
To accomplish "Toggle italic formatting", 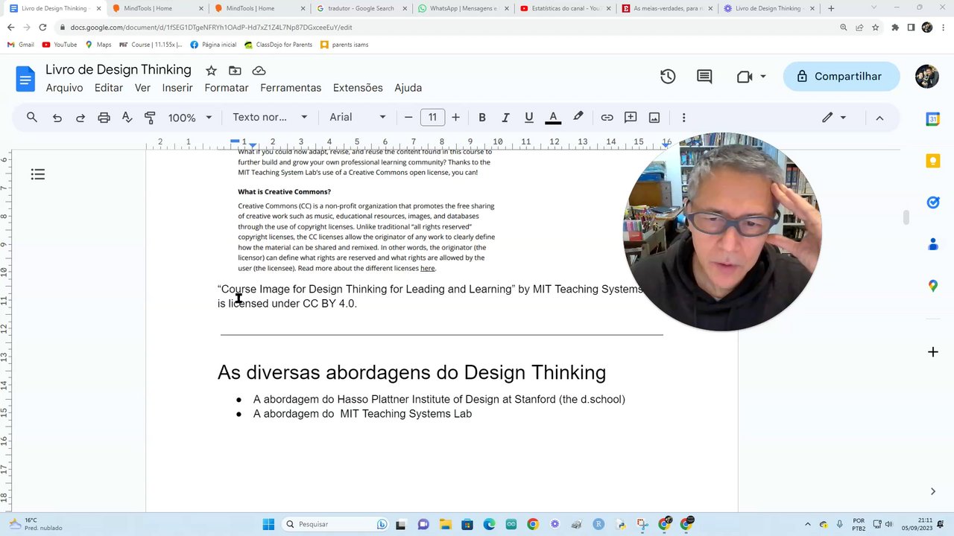I will coord(505,118).
